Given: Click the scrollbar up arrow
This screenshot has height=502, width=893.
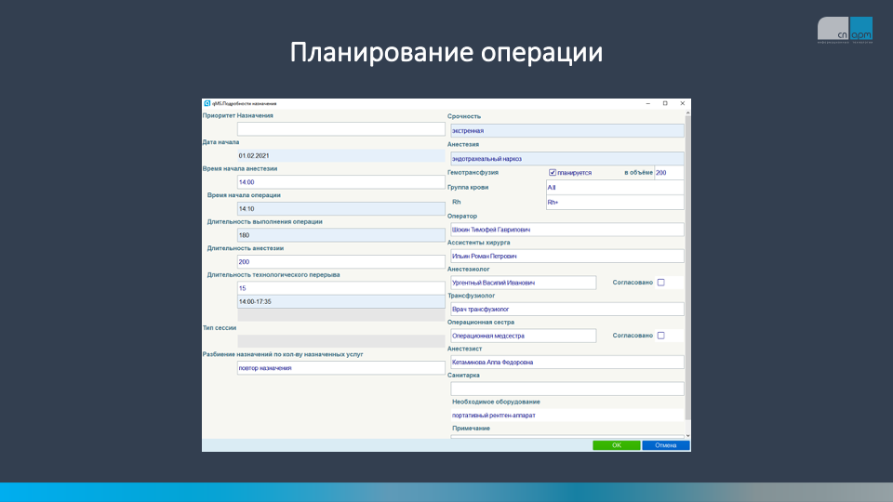Looking at the screenshot, I should (x=688, y=112).
